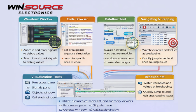Toggle the box before Signals pane under hierarchical view bullet
The image size is (196, 112).
click(91, 105)
